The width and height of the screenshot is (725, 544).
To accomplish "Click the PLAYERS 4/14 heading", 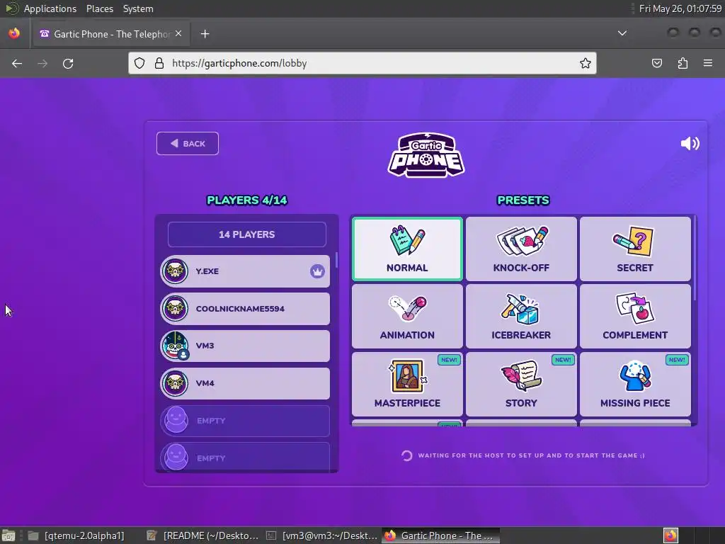I will pyautogui.click(x=247, y=200).
